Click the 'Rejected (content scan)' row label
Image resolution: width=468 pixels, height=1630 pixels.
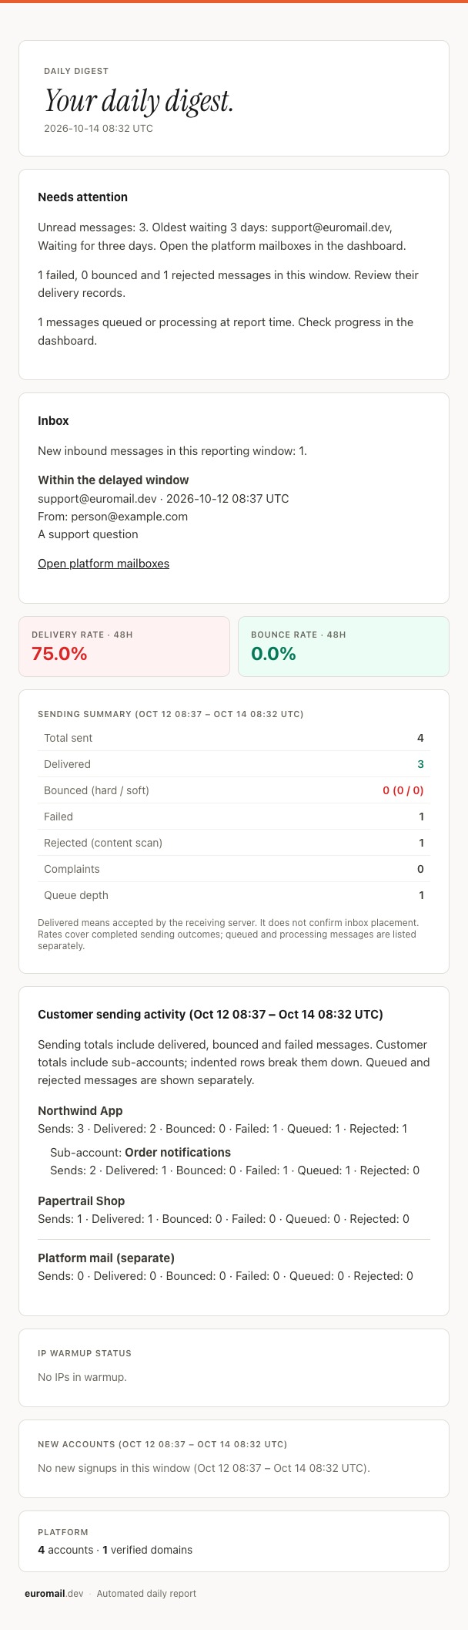pos(103,843)
